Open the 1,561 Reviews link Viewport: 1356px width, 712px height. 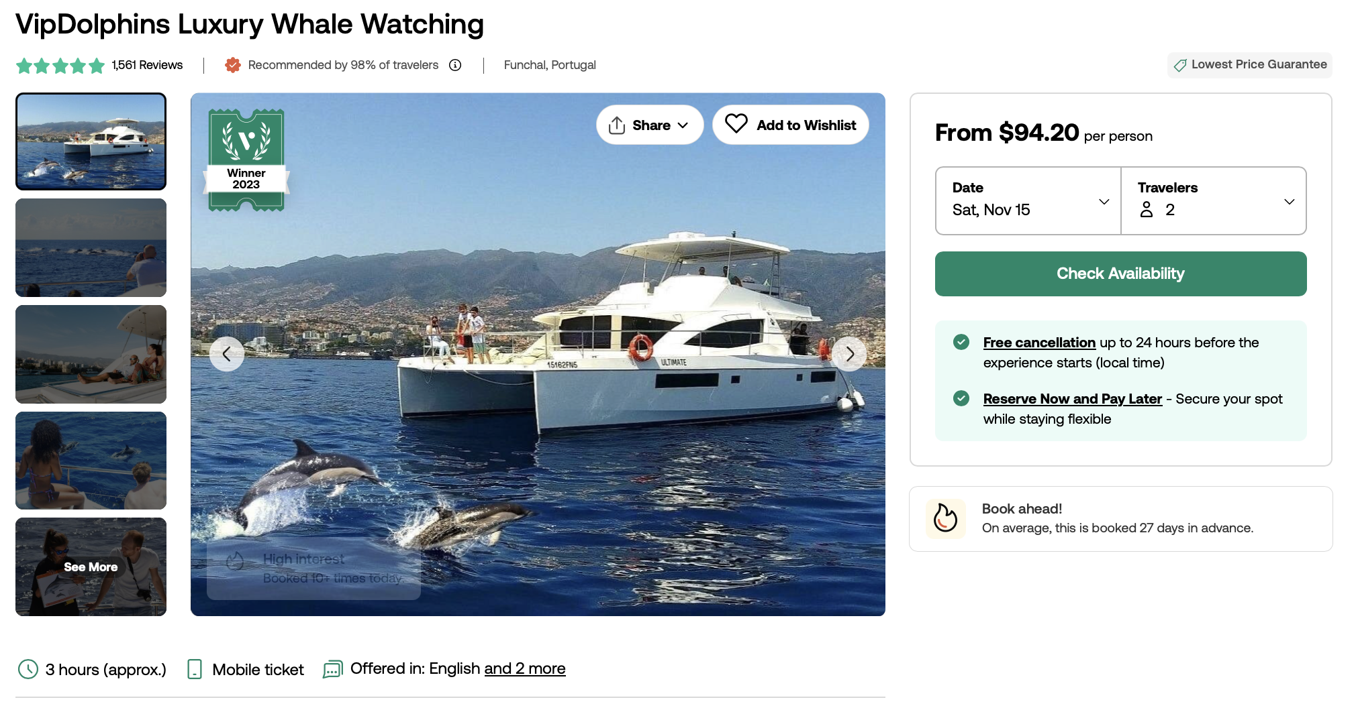pyautogui.click(x=147, y=65)
